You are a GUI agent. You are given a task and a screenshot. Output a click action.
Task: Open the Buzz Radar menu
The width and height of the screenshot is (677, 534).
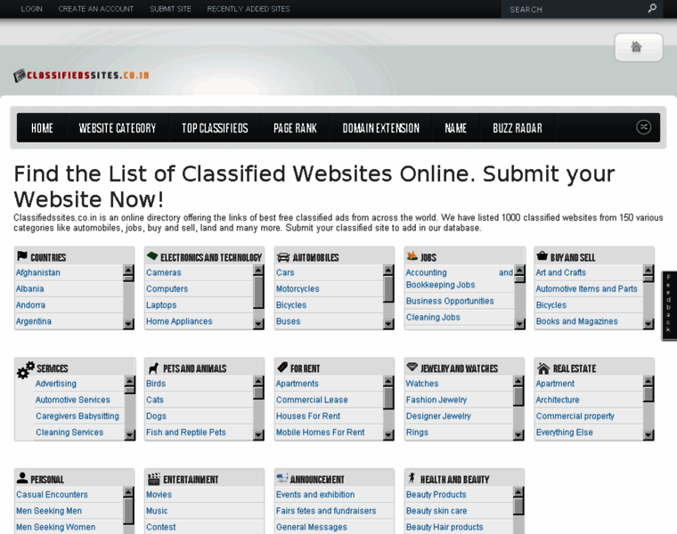point(518,127)
